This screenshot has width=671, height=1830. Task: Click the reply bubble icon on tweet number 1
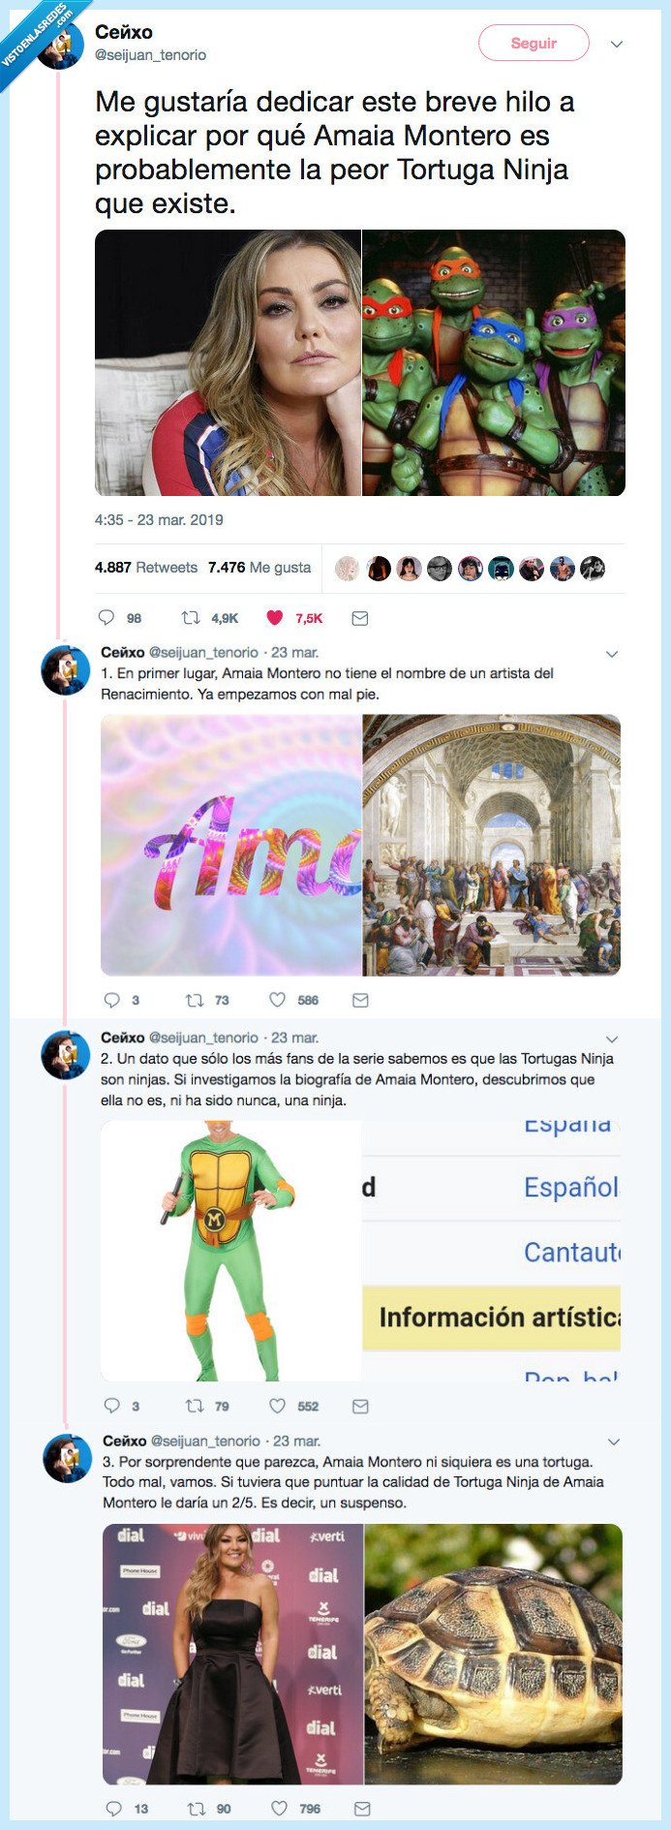click(x=110, y=1001)
